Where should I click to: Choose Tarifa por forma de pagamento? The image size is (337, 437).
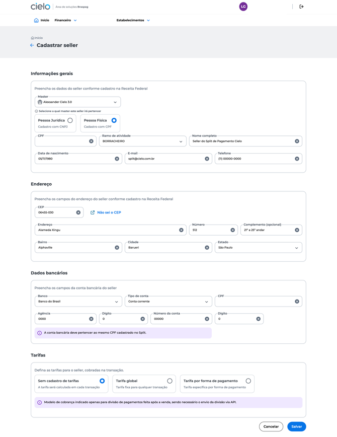click(x=248, y=381)
